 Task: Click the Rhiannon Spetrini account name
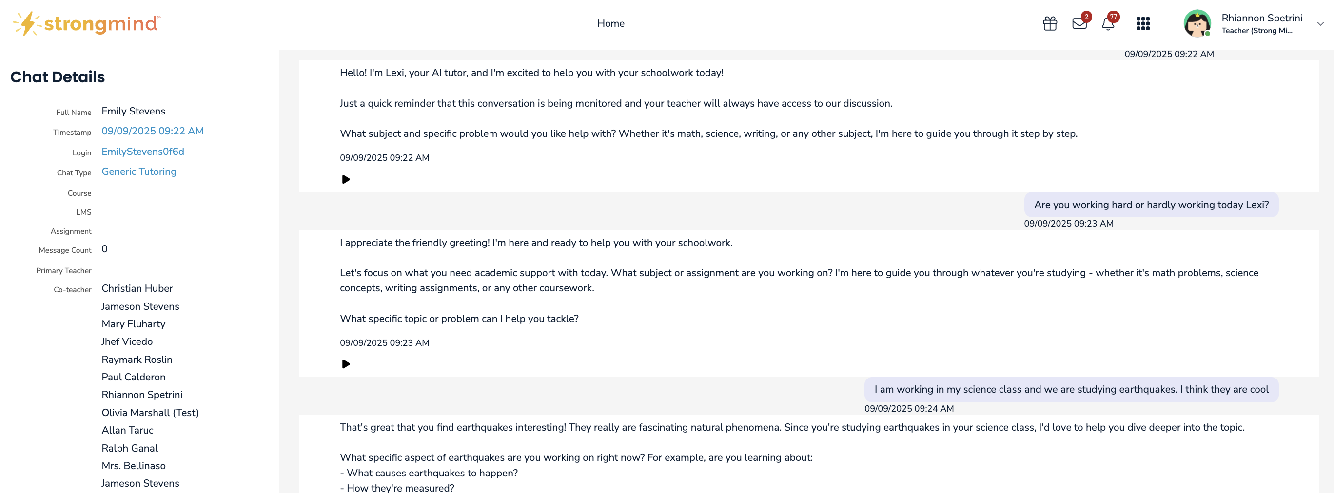(x=1261, y=18)
